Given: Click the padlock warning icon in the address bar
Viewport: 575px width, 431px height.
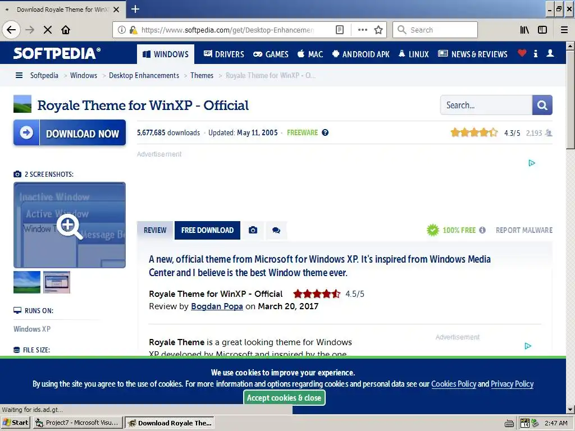Looking at the screenshot, I should point(134,30).
